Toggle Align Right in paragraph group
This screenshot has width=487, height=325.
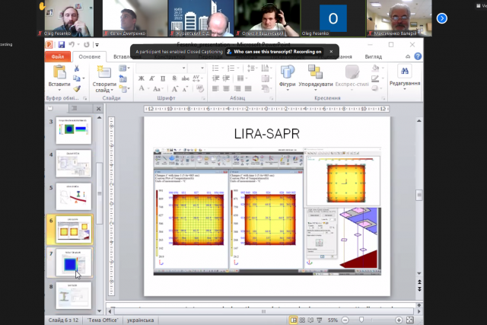tap(237, 89)
